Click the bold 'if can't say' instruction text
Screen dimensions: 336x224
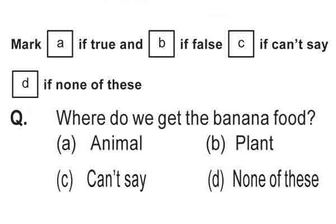click(294, 45)
